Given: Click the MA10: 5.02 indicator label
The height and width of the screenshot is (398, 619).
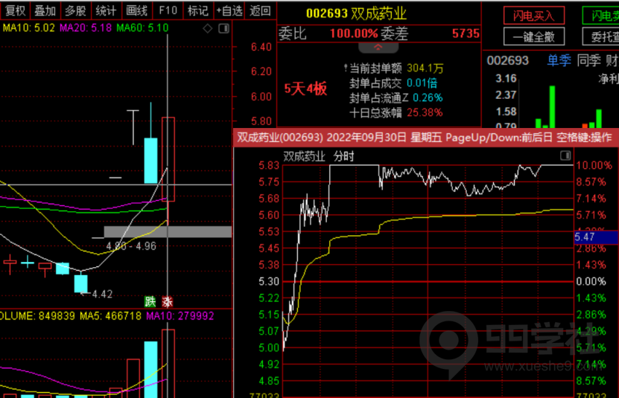Looking at the screenshot, I should (x=29, y=28).
